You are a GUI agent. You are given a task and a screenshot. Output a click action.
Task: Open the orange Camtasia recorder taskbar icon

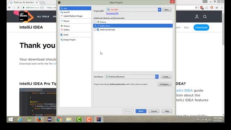[x=89, y=120]
